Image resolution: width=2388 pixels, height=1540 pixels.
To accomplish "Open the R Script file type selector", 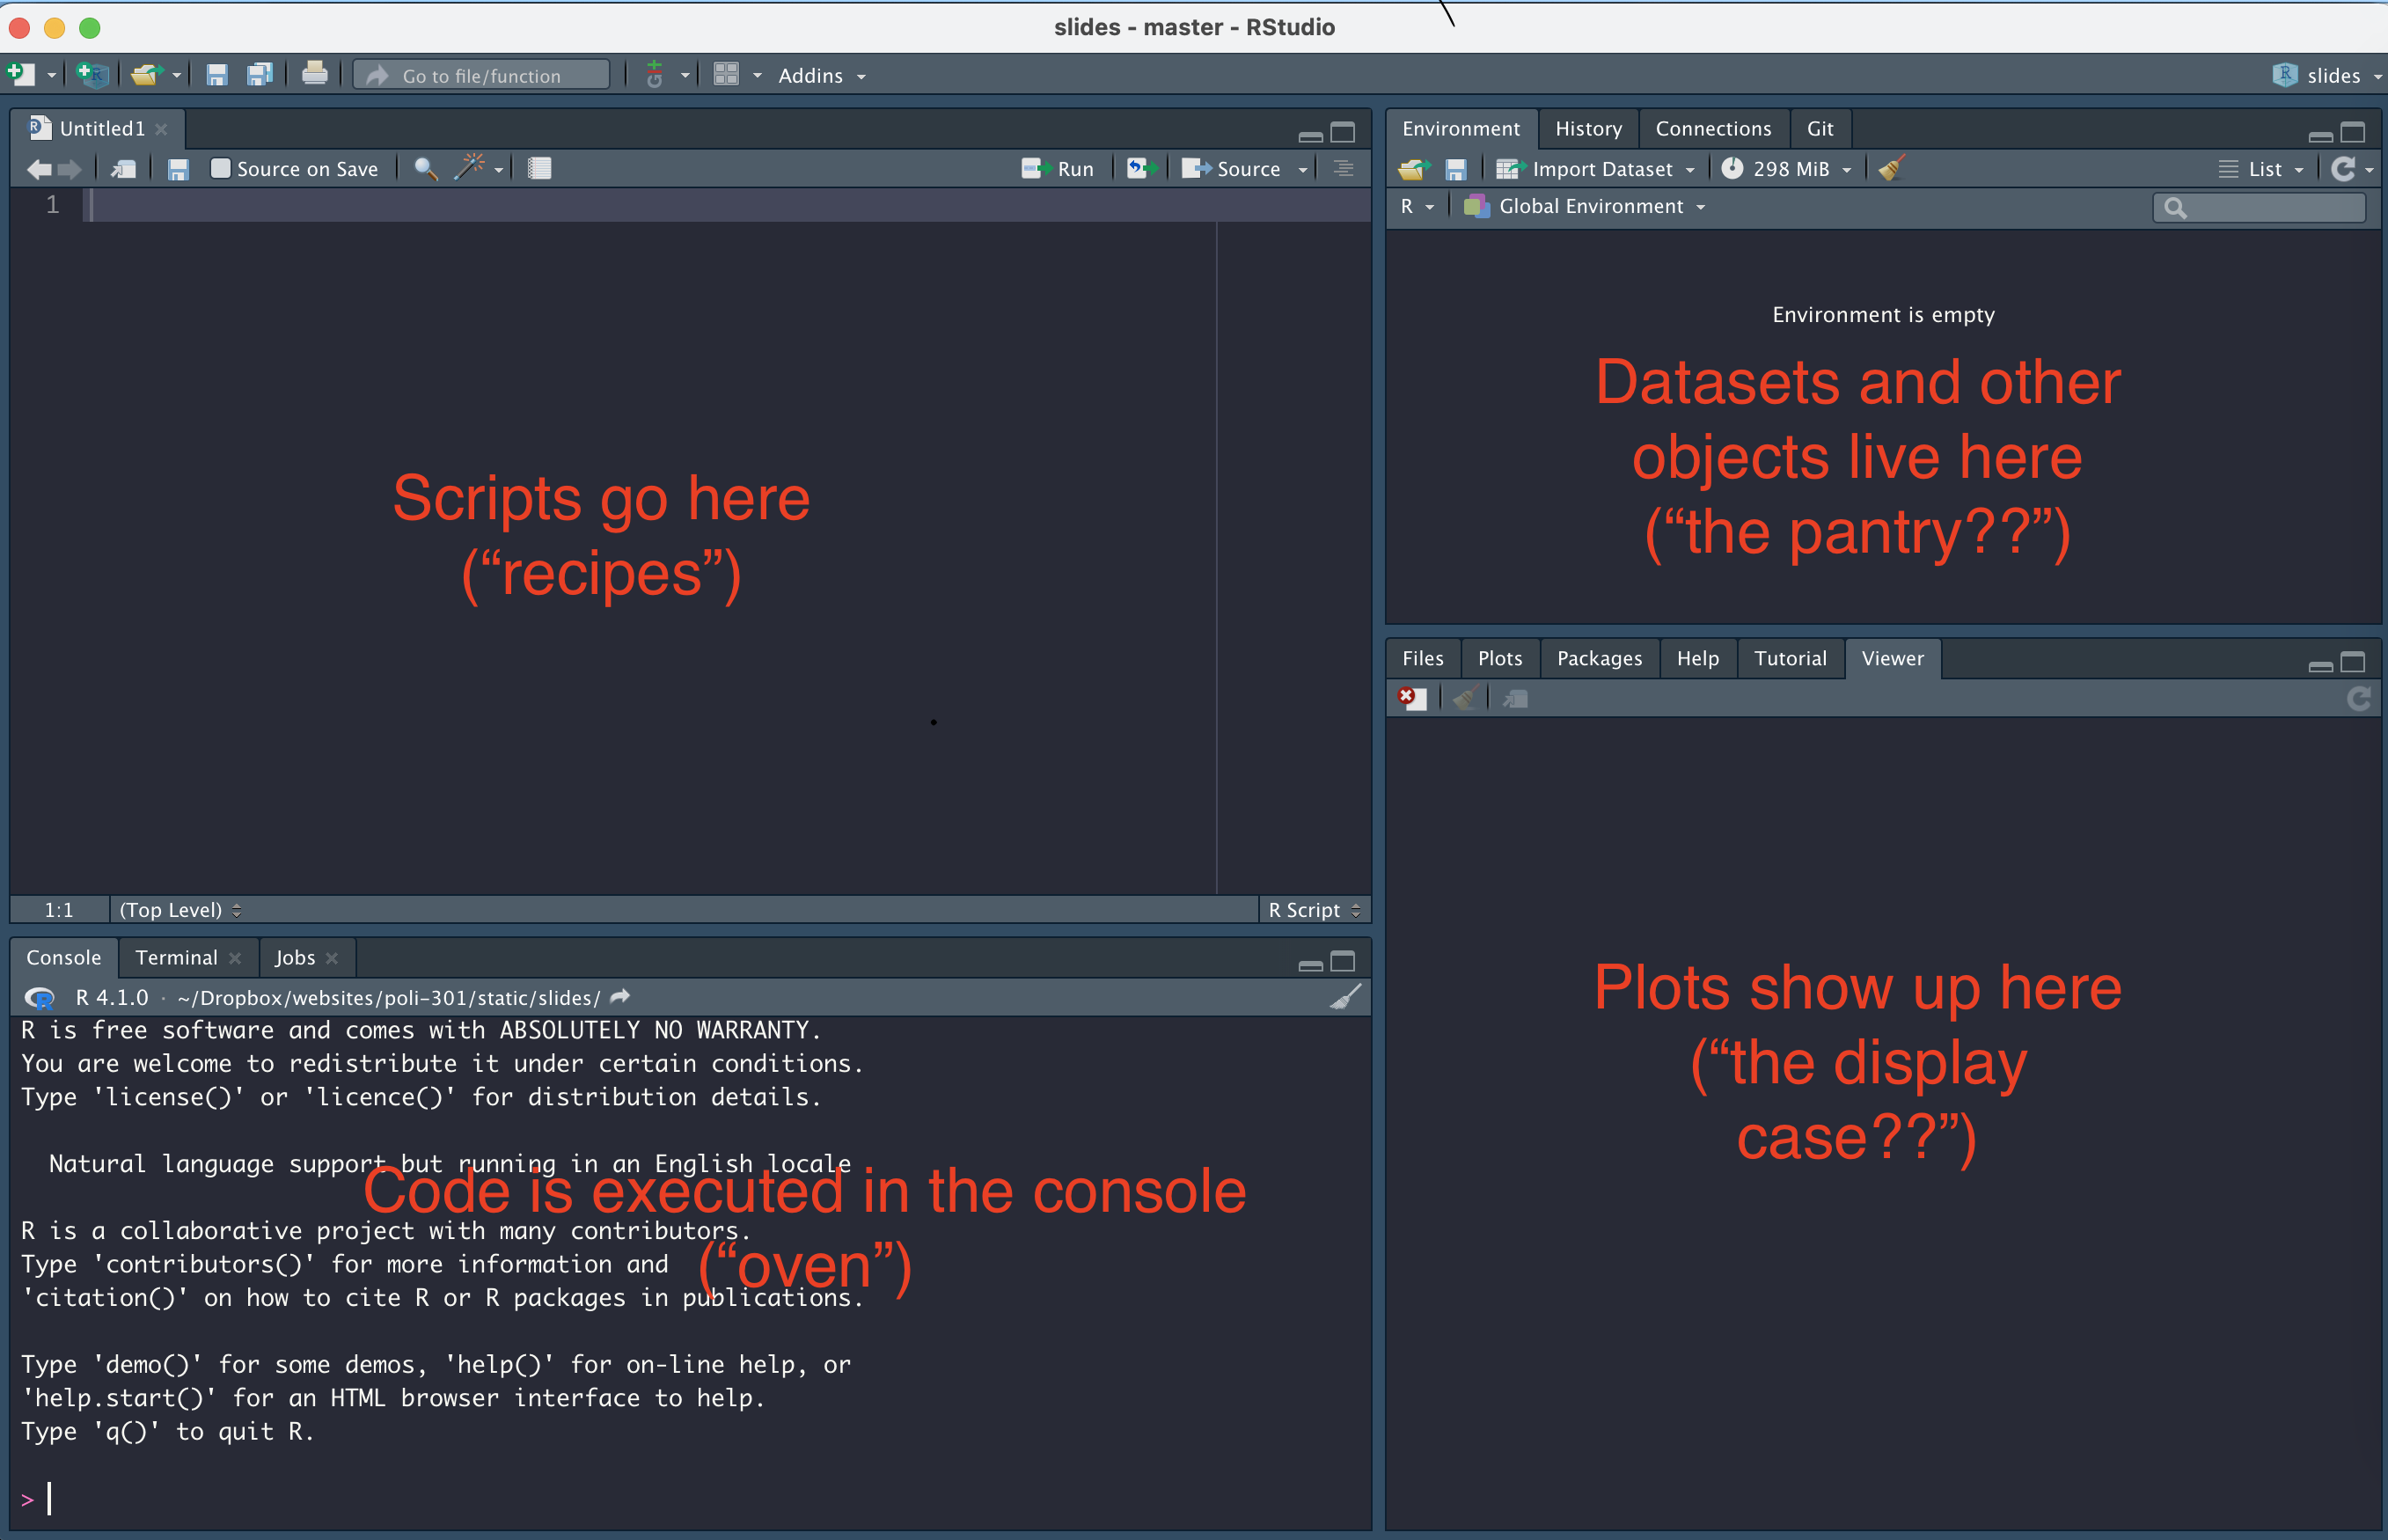I will [1313, 909].
